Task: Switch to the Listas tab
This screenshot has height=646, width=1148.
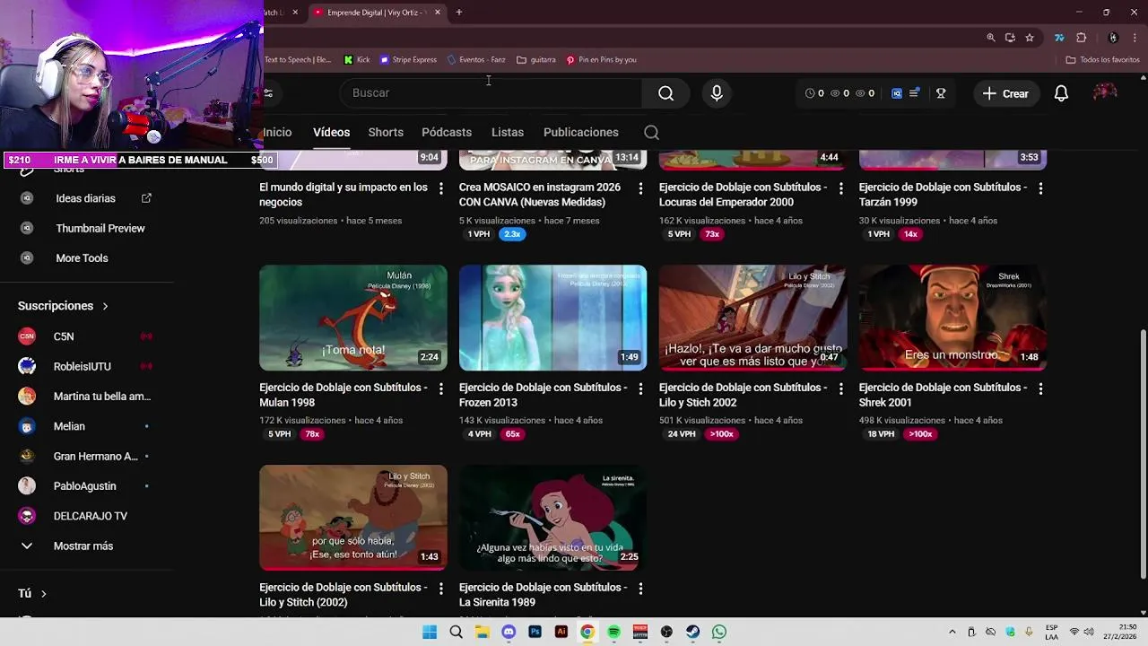Action: click(508, 132)
